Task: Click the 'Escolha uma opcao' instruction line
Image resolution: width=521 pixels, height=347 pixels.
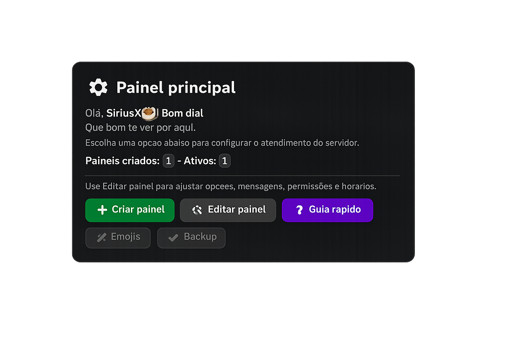Action: 222,143
